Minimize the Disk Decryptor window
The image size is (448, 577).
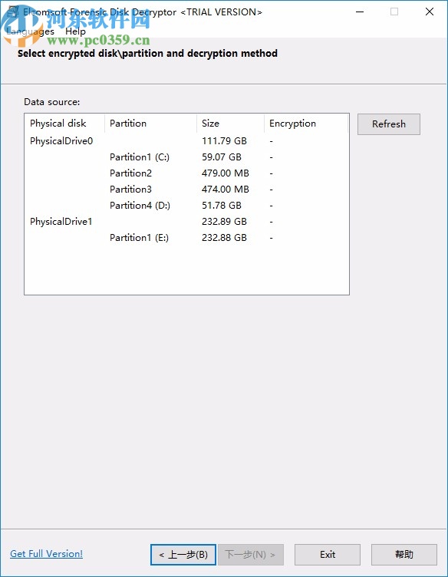(x=360, y=12)
